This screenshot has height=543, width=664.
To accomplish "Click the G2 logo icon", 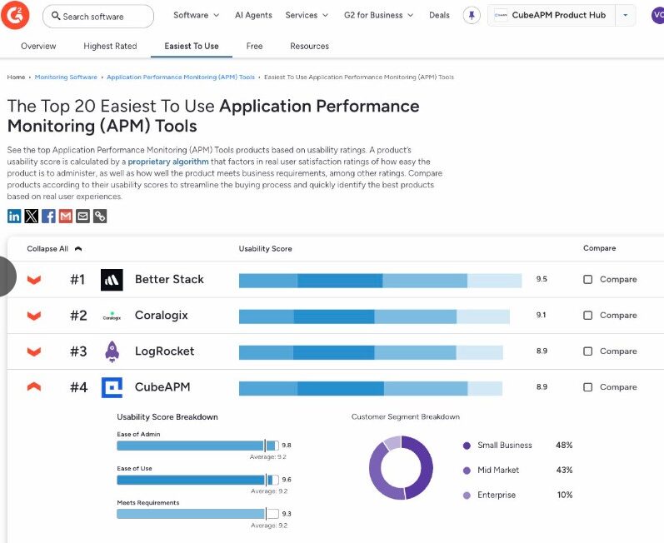I will [x=17, y=15].
